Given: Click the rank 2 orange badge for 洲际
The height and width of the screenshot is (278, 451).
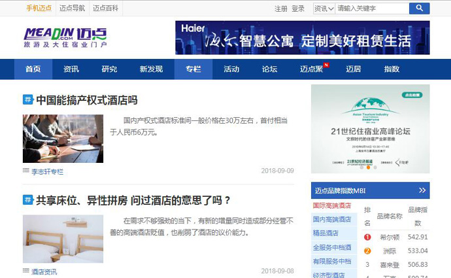Looking at the screenshot, I should 367,251.
